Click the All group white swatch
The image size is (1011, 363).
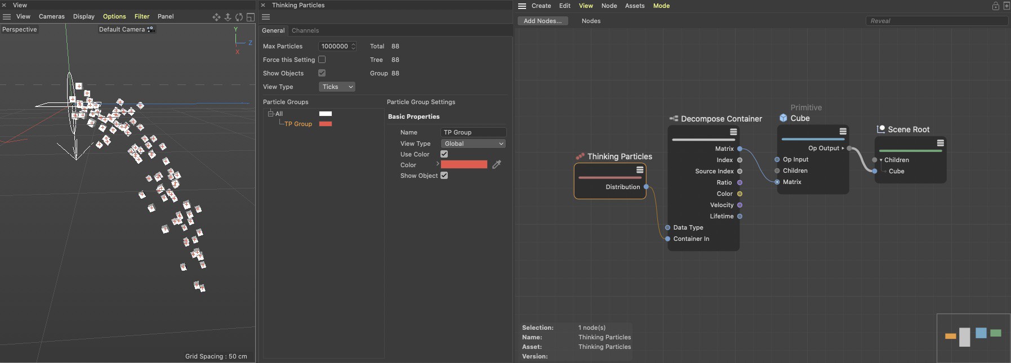pos(326,114)
